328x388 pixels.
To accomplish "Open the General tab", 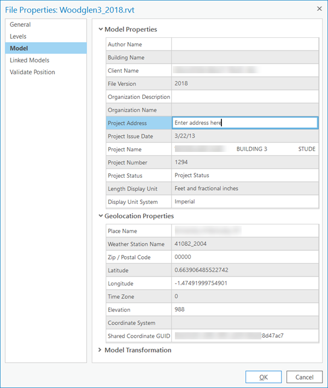I will [x=20, y=25].
